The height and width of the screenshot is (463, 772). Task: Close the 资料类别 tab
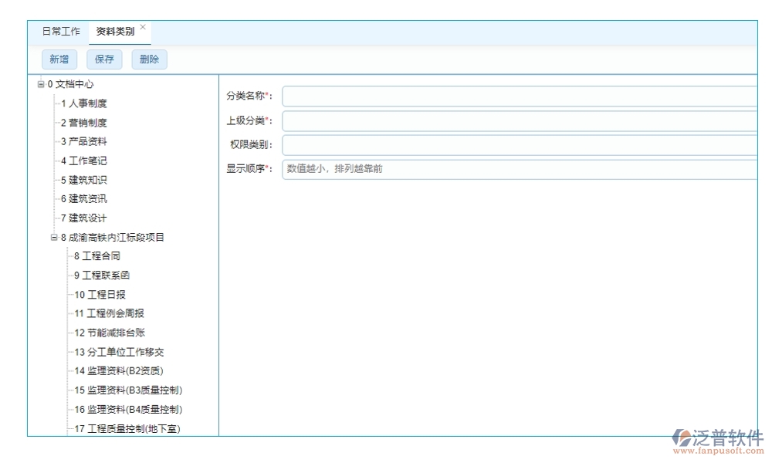click(141, 25)
